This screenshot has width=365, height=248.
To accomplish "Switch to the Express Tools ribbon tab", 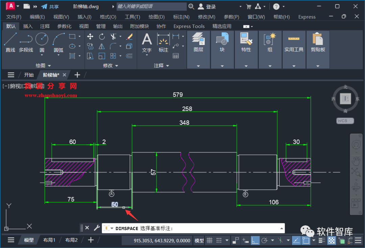I will tap(189, 26).
